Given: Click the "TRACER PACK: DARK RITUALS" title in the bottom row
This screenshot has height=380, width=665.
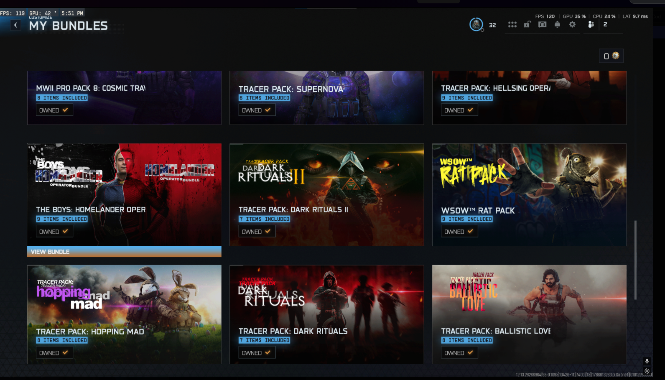Looking at the screenshot, I should pyautogui.click(x=293, y=331).
